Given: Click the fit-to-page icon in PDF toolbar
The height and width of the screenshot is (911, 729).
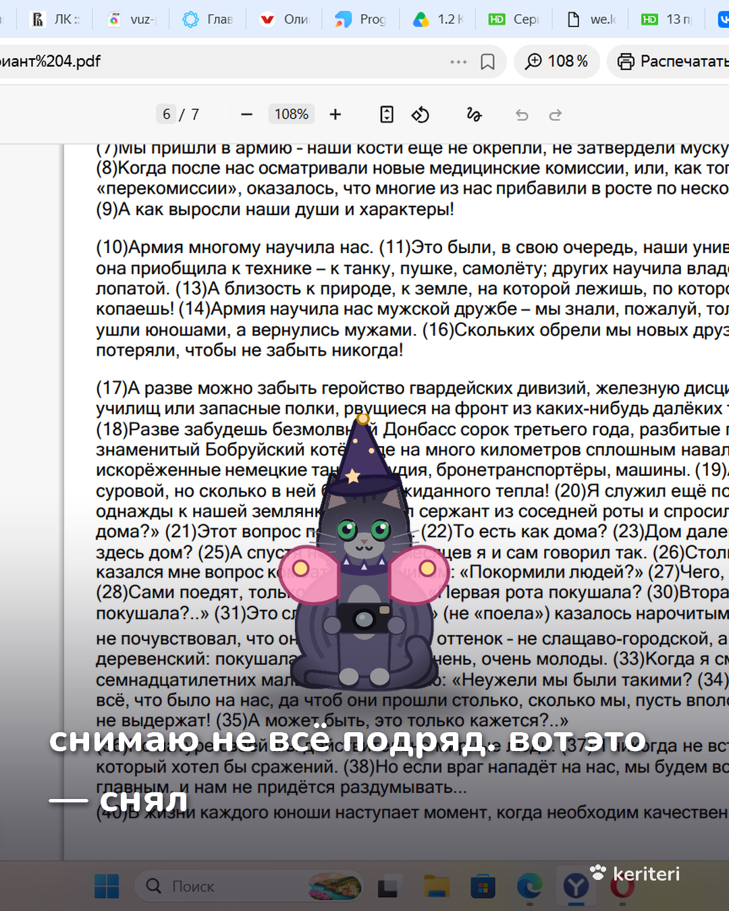Looking at the screenshot, I should point(387,115).
